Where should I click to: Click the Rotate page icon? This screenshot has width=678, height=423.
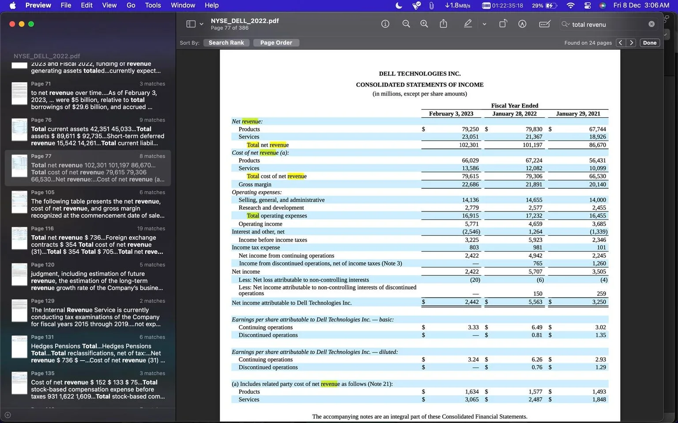(x=503, y=24)
